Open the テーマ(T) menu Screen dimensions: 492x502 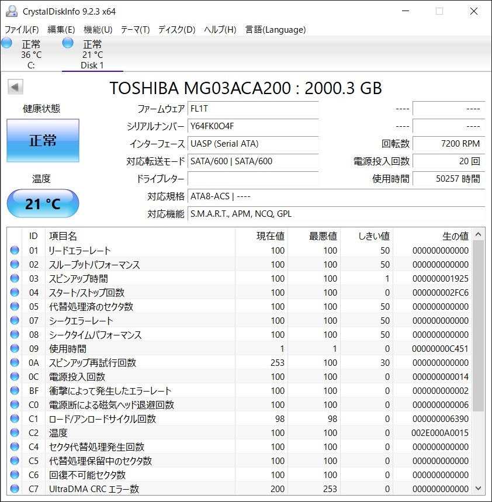(135, 30)
